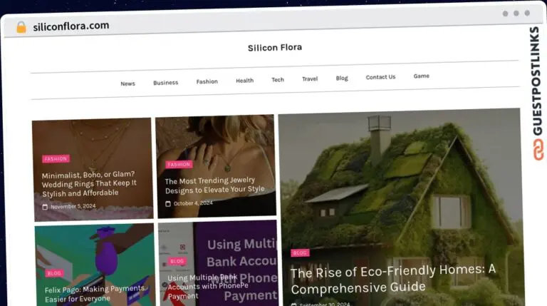This screenshot has height=306, width=547.
Task: Select the Health navigation item
Action: (x=244, y=81)
